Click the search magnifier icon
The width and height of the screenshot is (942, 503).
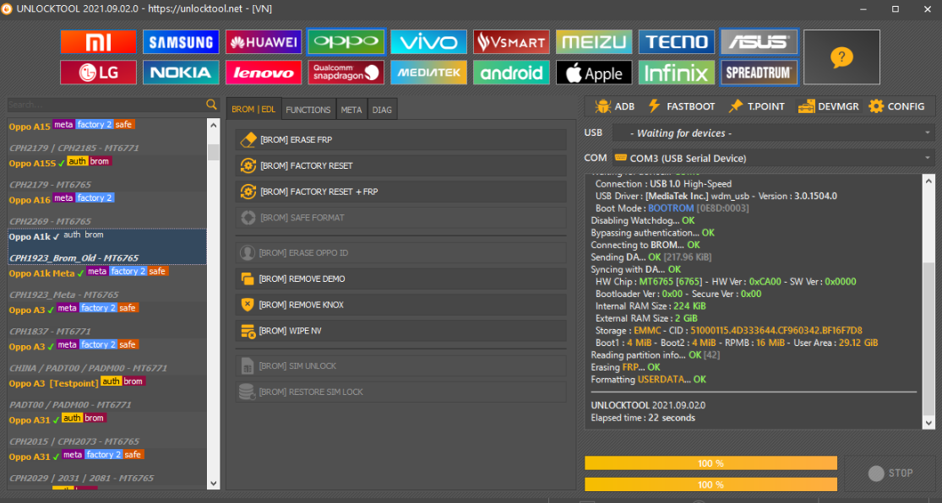tap(211, 105)
